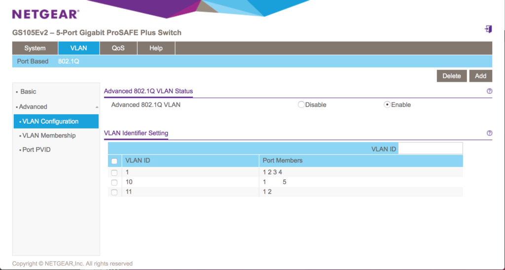This screenshot has height=270, width=505.
Task: Check the box for VLAN ID 10
Action: 114,182
